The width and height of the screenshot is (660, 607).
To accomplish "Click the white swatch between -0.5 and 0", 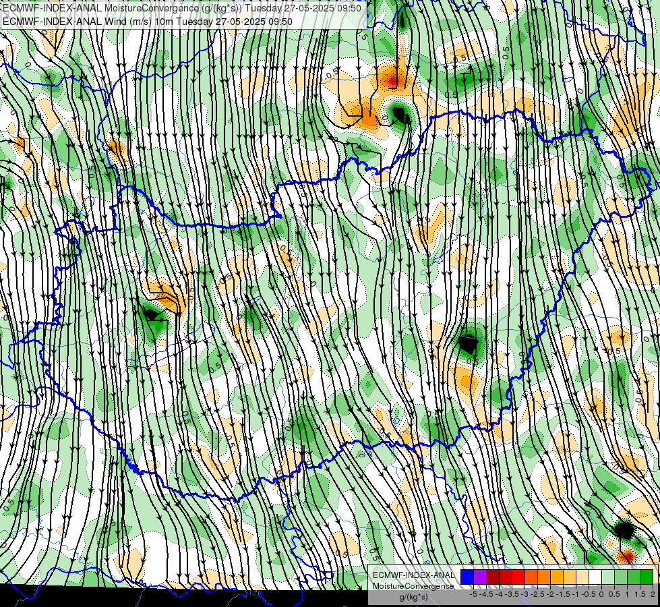I will (x=595, y=577).
